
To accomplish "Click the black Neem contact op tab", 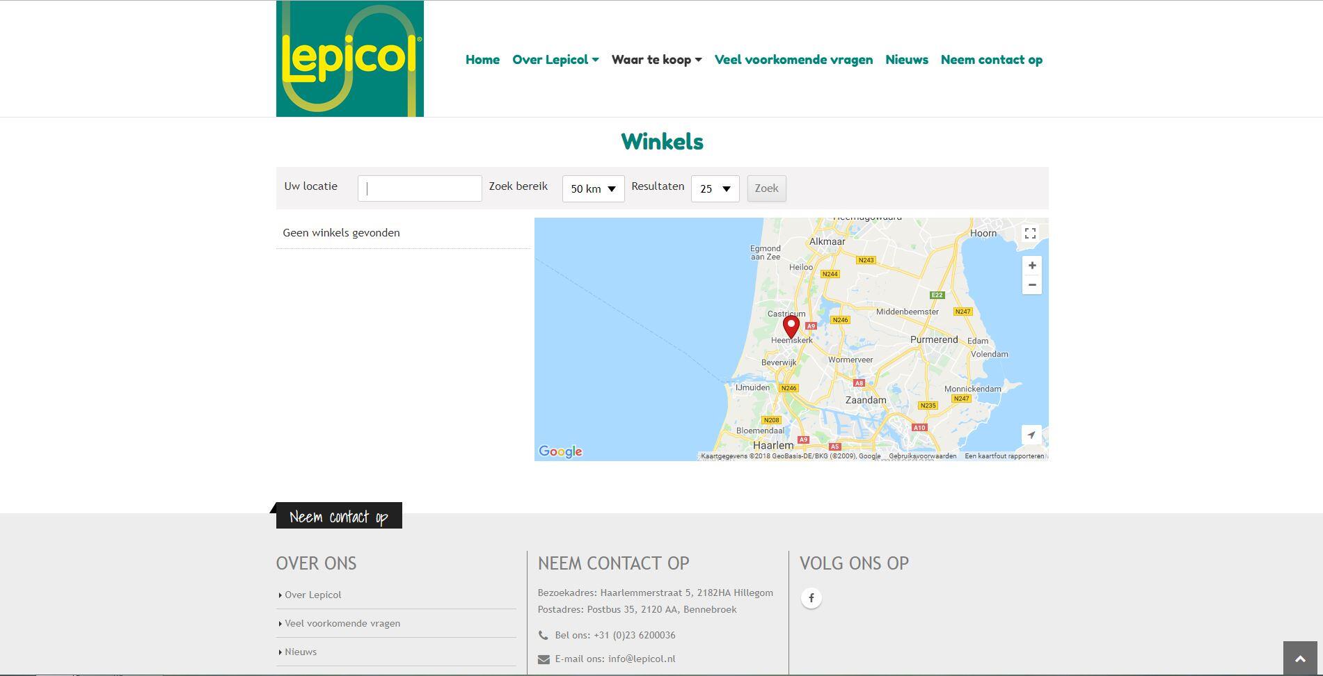I will [339, 515].
